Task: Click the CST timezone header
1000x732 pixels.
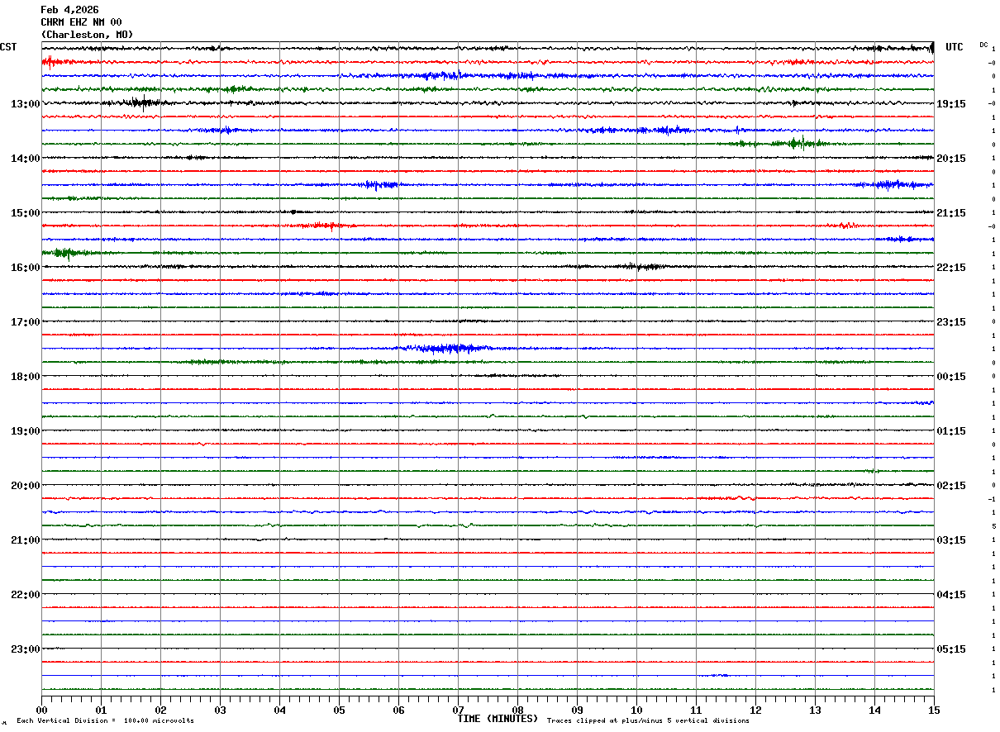Action: coord(8,47)
